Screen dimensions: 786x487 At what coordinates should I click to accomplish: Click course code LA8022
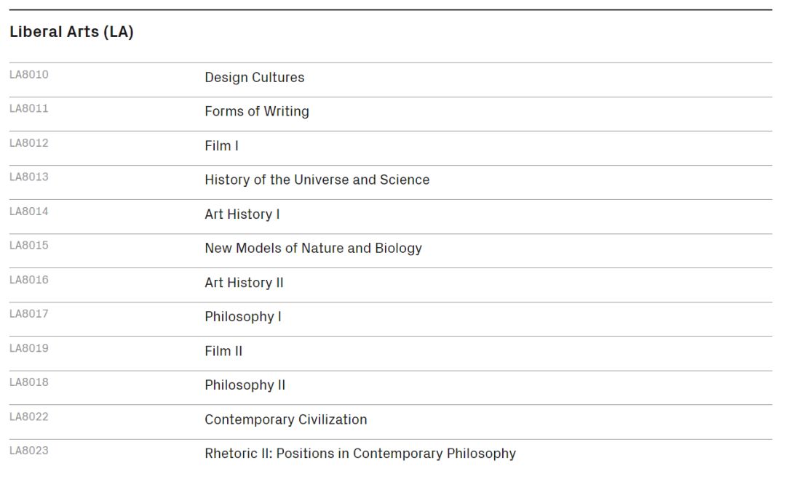(29, 417)
